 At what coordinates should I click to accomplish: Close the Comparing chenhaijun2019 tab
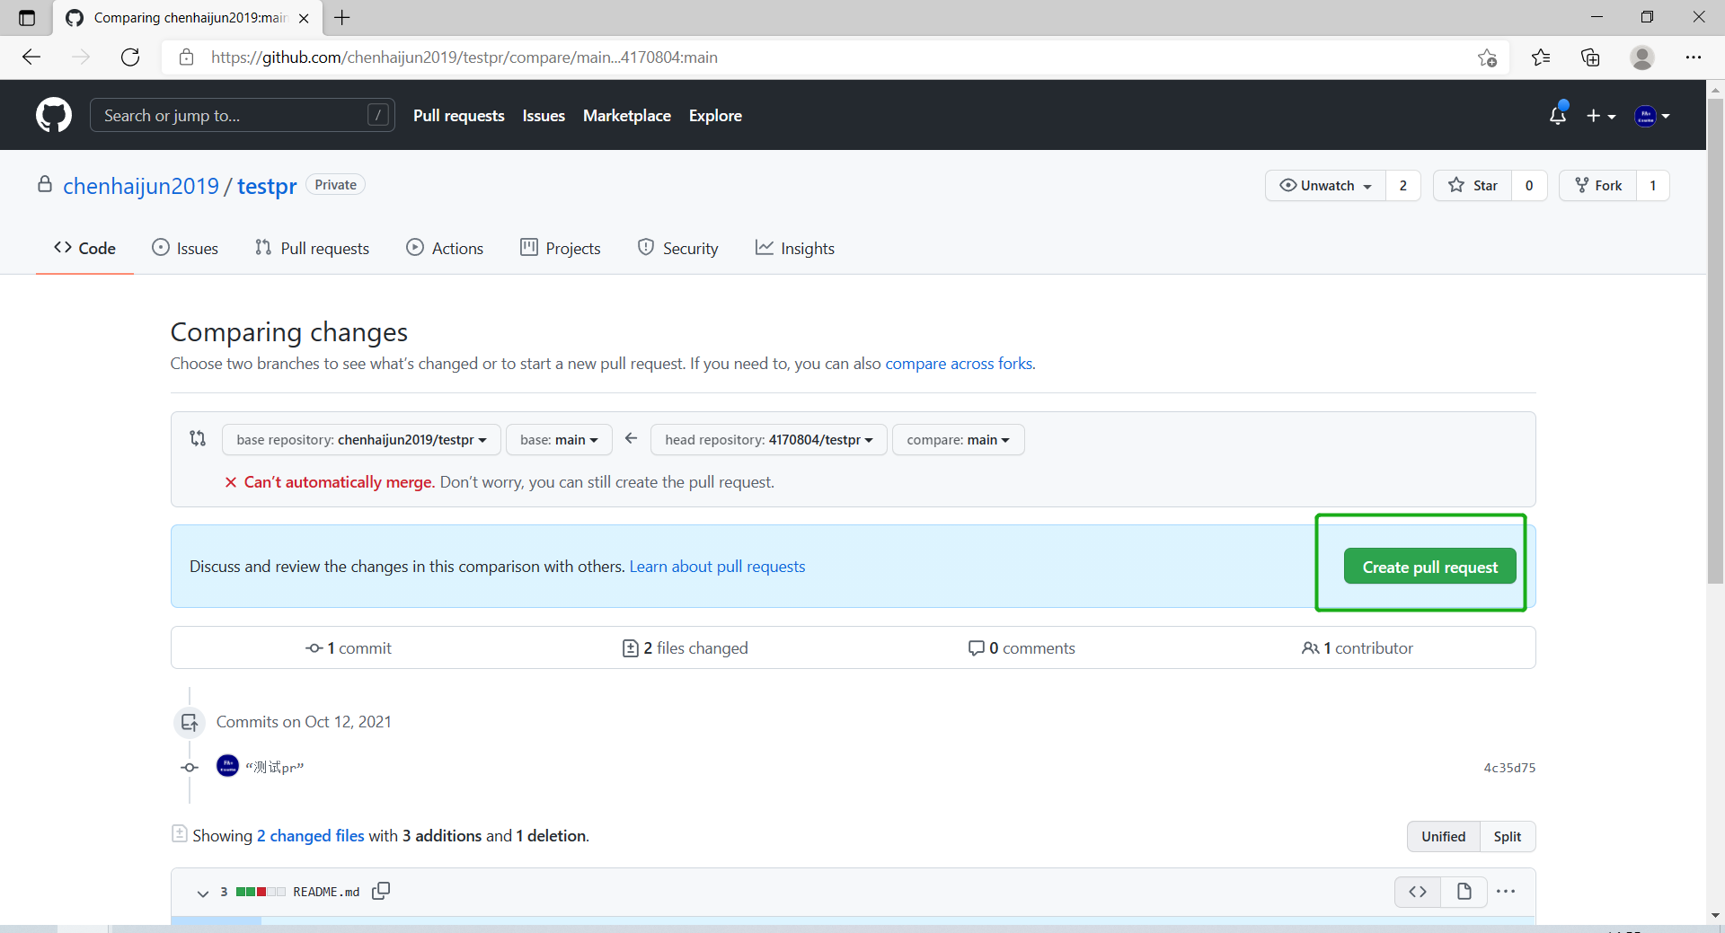[x=304, y=18]
